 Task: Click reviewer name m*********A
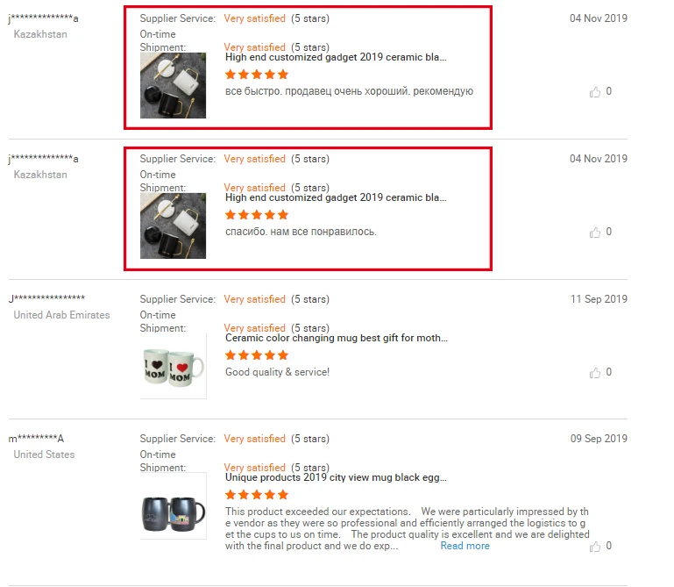point(36,439)
